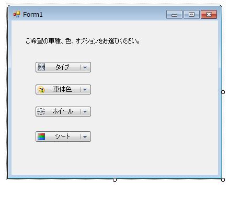Click the bottom-right corner sizing handle
This screenshot has height=200, width=240.
pos(223,180)
